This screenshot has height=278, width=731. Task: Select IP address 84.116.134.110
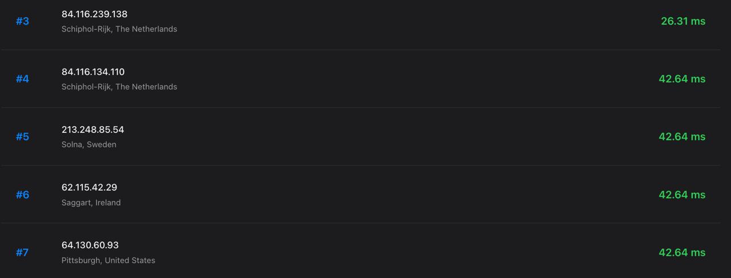point(93,71)
